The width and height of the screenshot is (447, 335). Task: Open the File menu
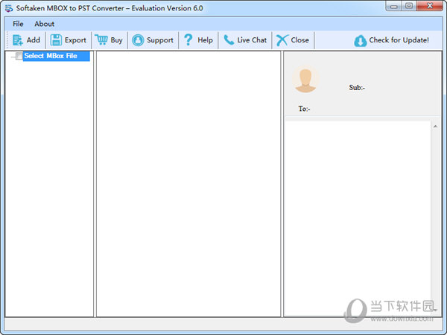click(x=18, y=24)
